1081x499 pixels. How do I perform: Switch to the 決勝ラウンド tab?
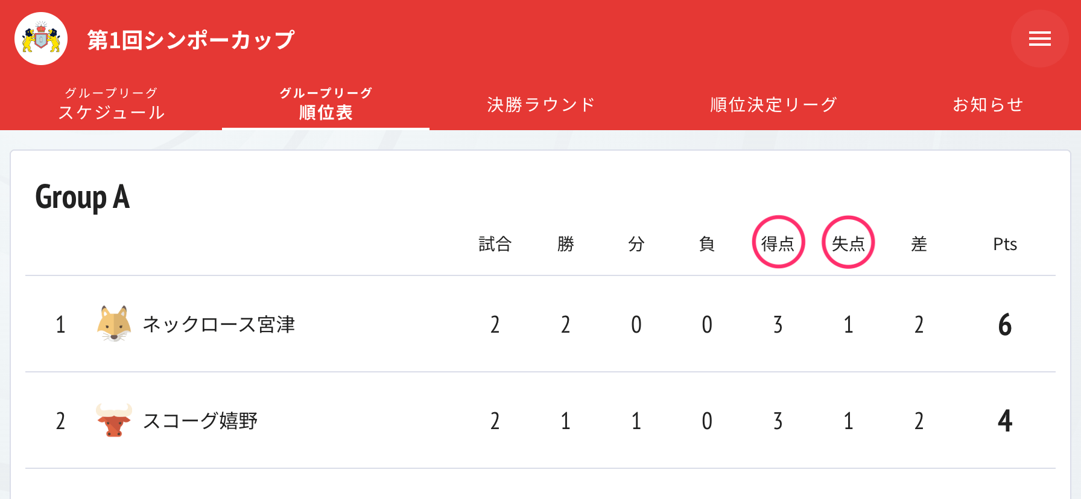[x=541, y=104]
